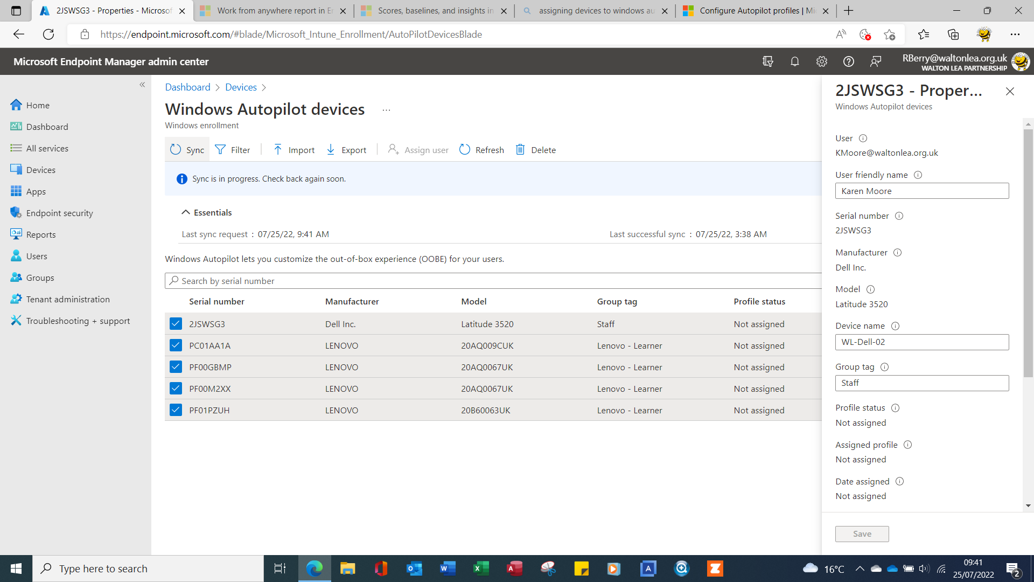Open a new browser tab

click(849, 11)
